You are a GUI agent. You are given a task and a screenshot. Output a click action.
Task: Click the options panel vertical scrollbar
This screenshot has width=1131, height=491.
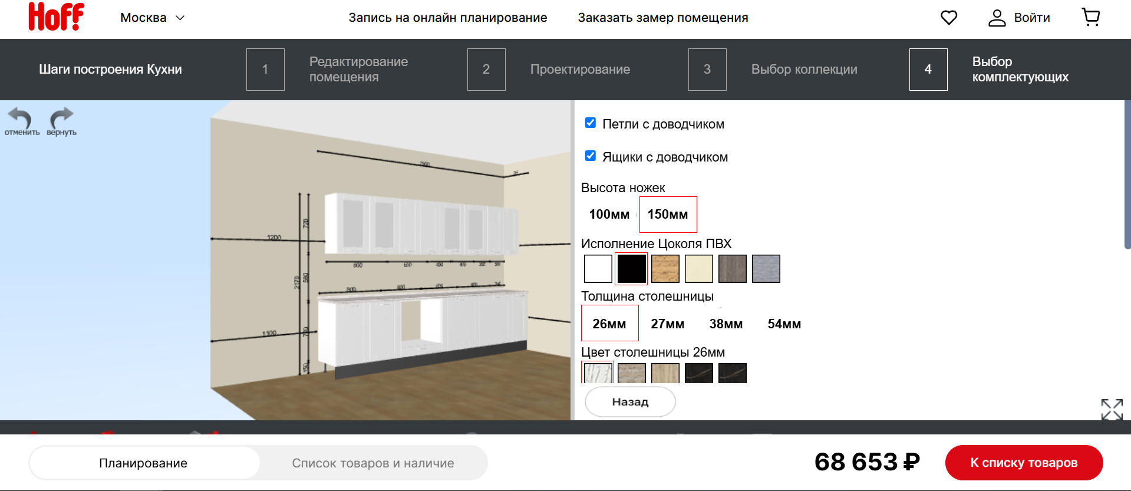(1127, 177)
